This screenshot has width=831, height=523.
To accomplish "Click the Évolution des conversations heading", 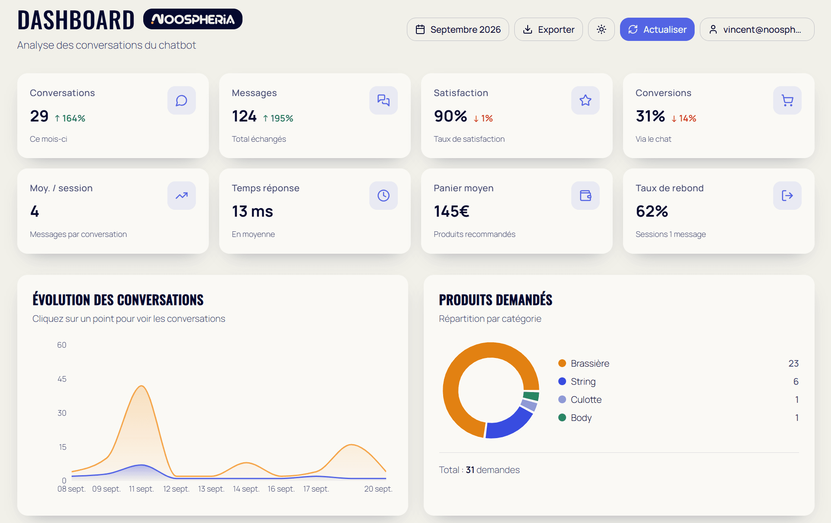I will [118, 300].
